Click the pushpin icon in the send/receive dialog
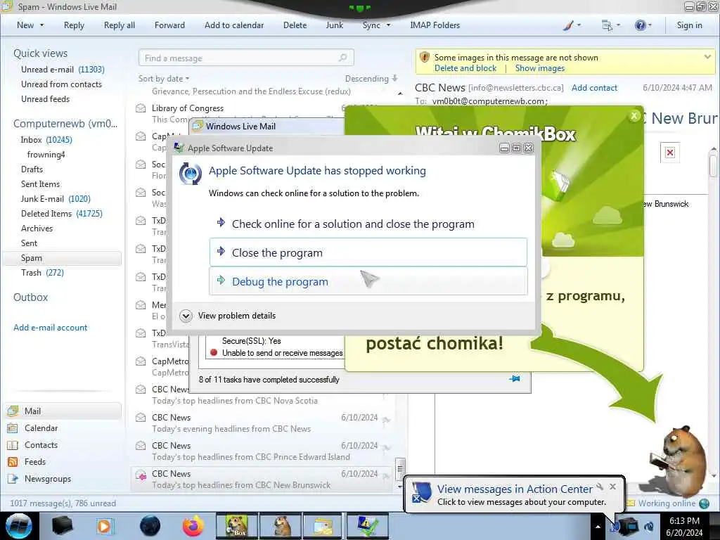 515,379
